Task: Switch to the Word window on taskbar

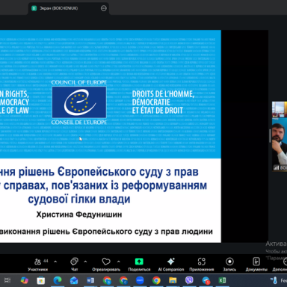Action: tap(90, 280)
